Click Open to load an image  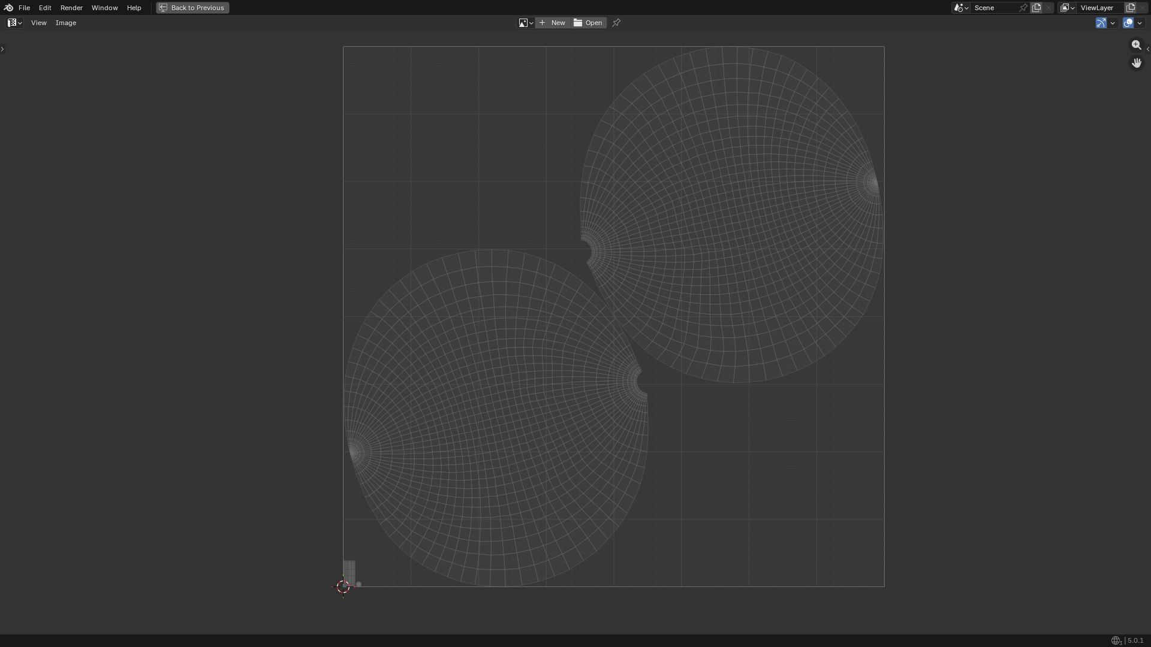coord(589,23)
